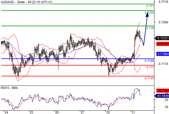169x114 pixels.
Task: Click the RSI14 - 9MA indicator label
Action: point(9,88)
